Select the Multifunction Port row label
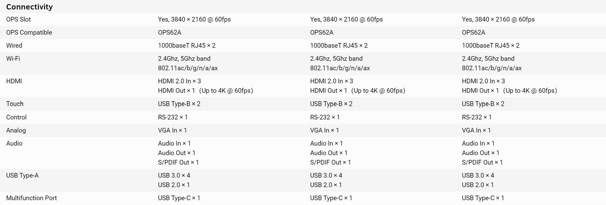Viewport: 606px width, 205px height. pos(31,198)
